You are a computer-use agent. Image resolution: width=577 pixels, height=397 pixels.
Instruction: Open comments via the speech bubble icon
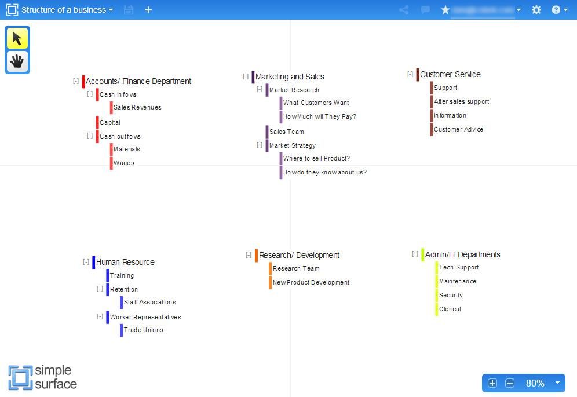(425, 10)
